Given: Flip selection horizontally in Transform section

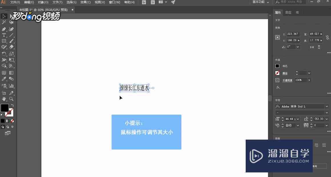Looking at the screenshot, I should (312, 47).
